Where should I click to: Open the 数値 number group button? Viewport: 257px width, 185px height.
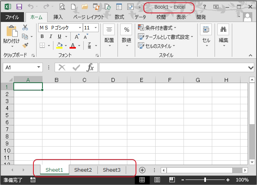127,35
